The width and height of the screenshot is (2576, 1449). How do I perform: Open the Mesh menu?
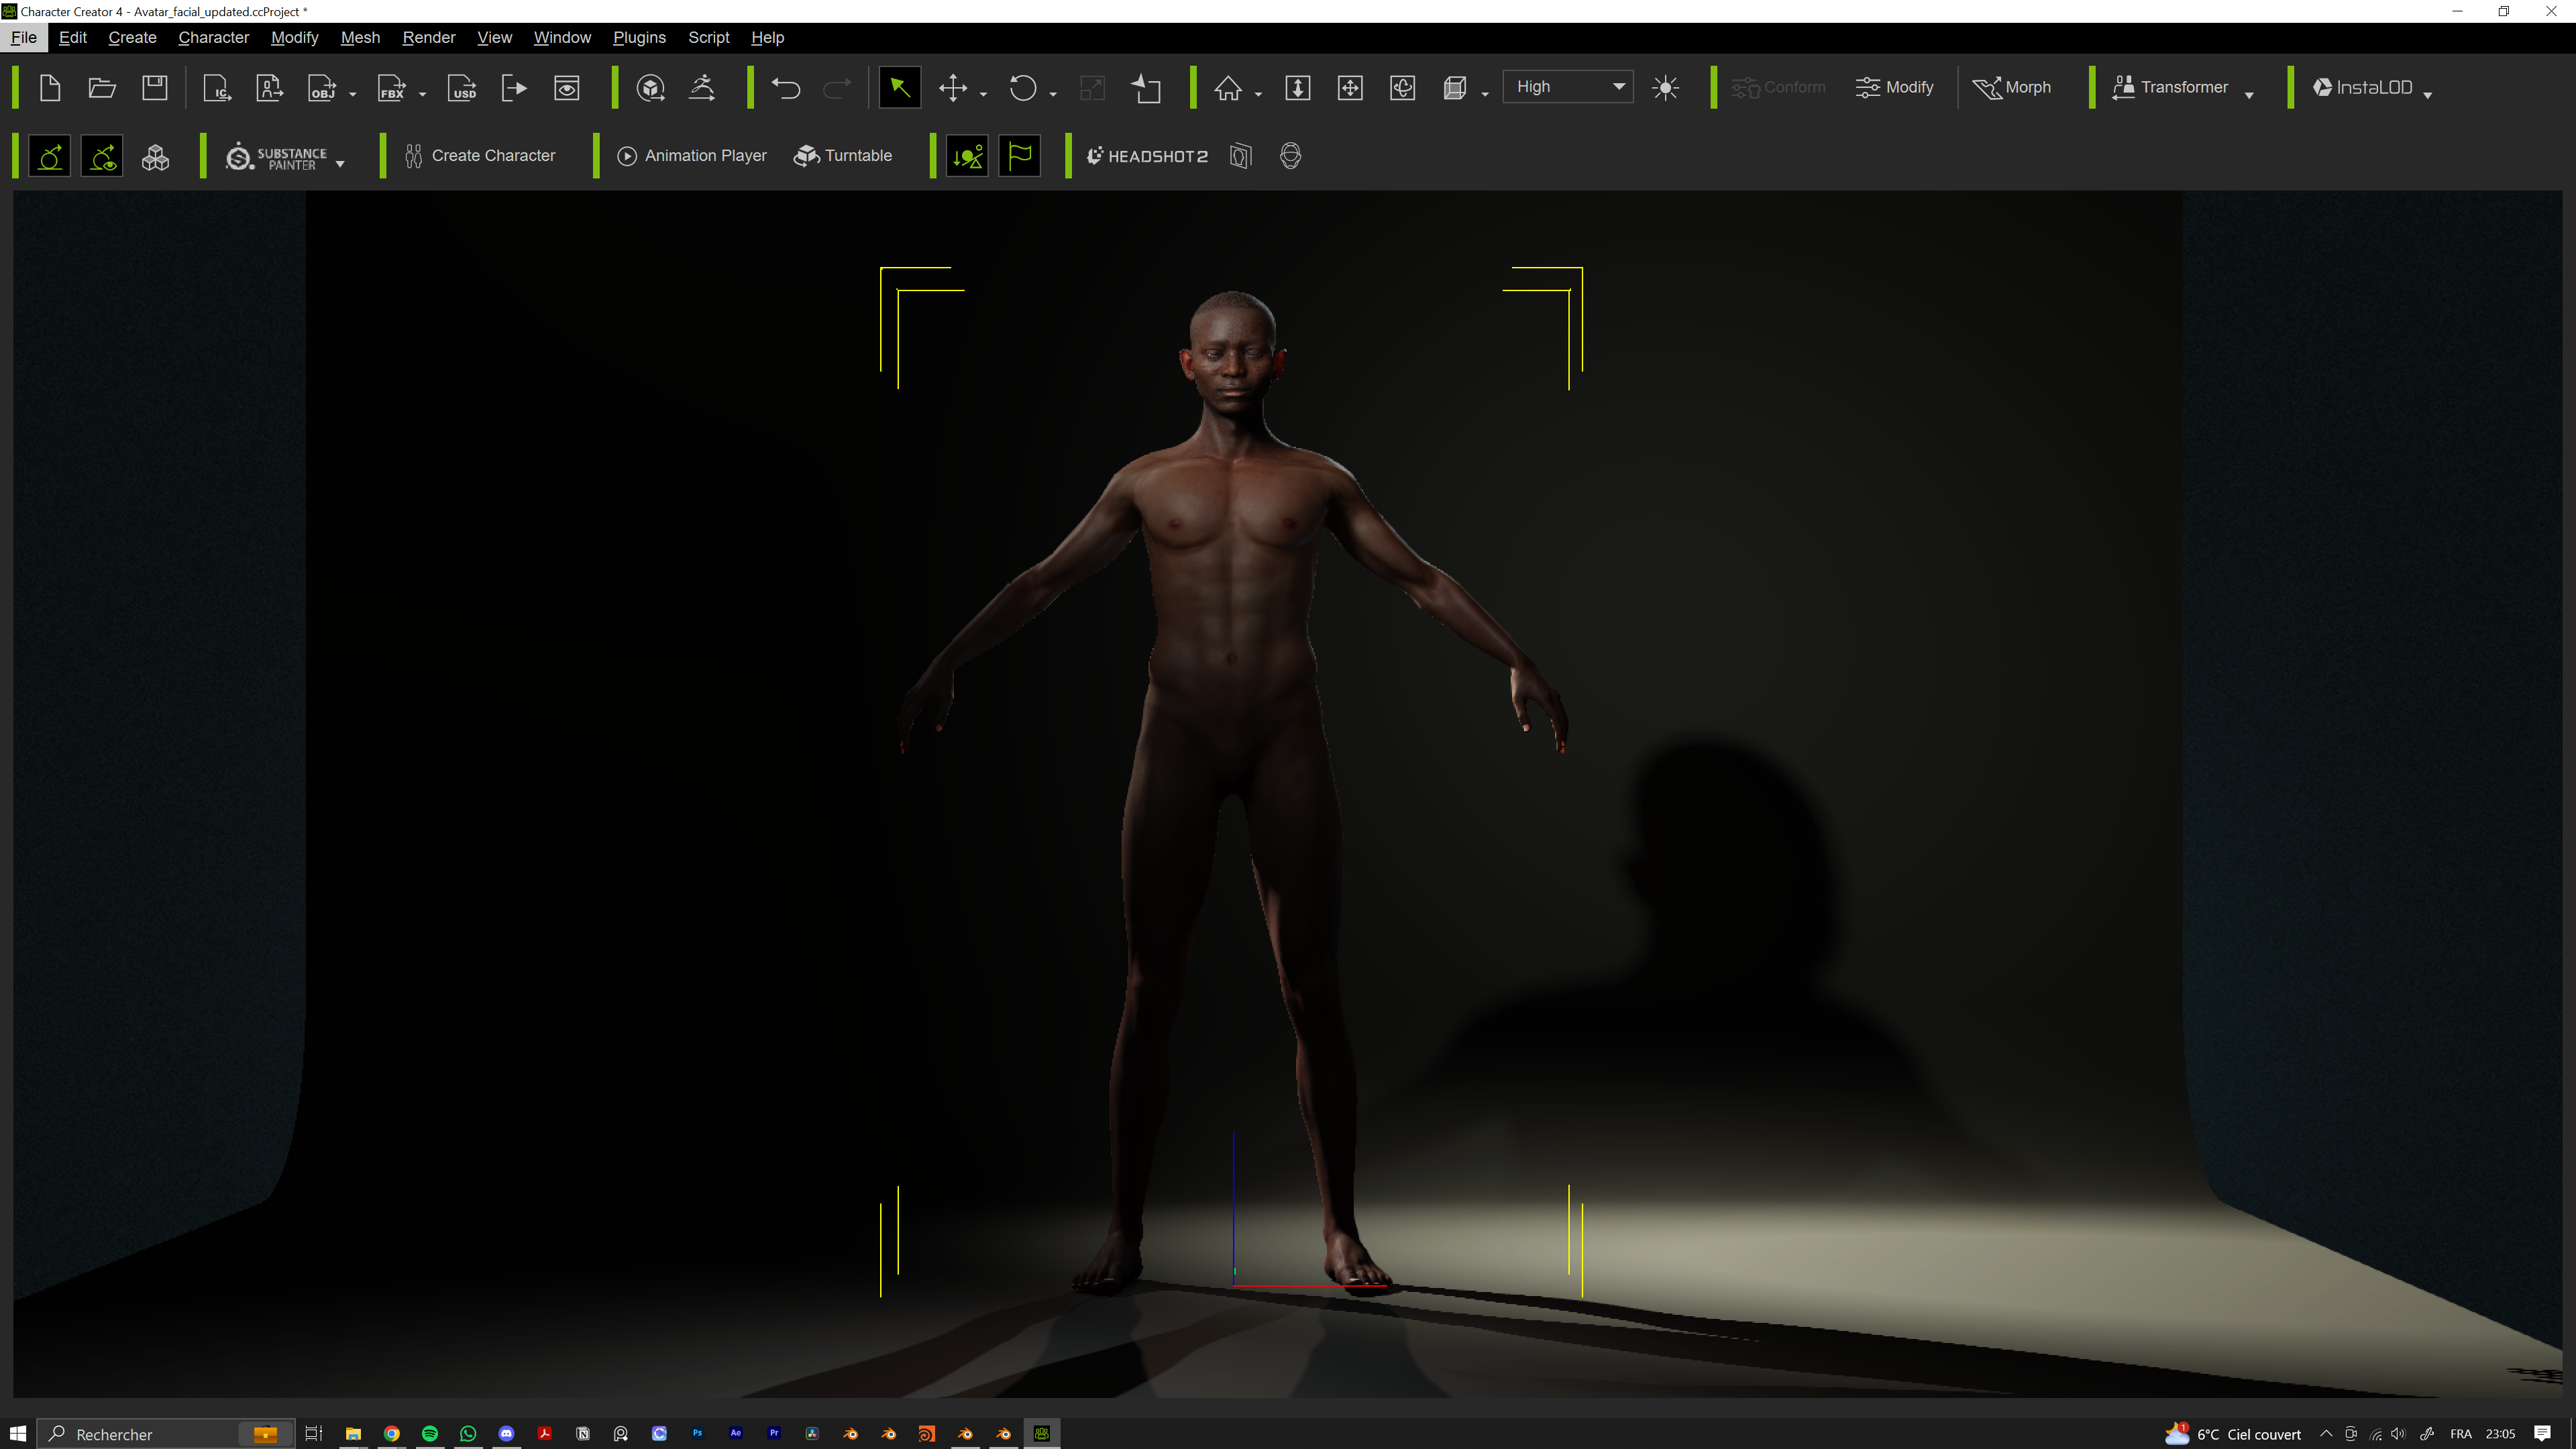coord(360,38)
